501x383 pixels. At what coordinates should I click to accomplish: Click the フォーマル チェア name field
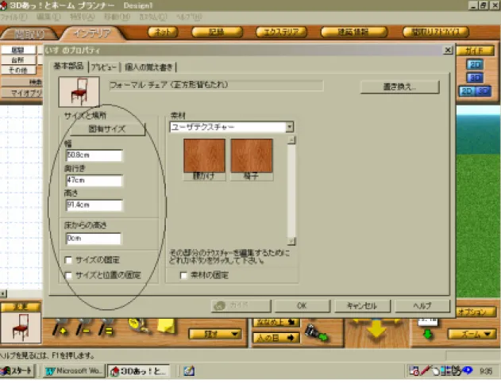tap(216, 85)
